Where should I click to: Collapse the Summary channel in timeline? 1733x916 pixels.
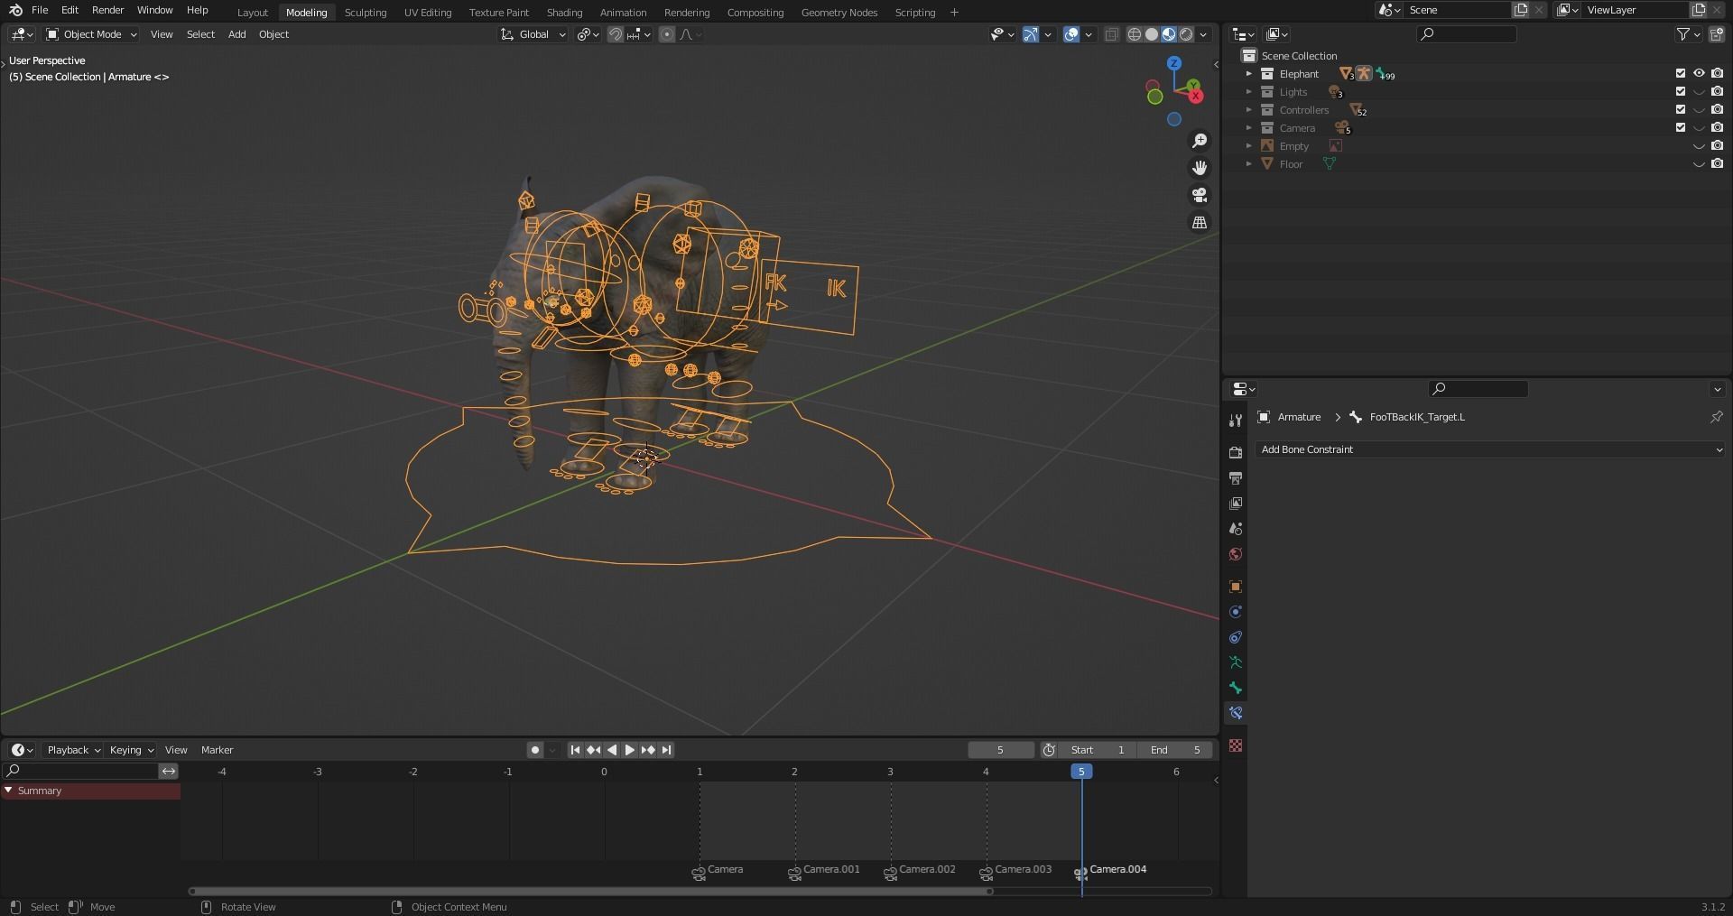(x=8, y=791)
